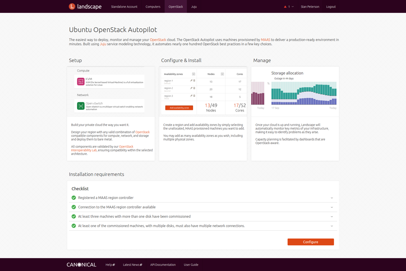Click green check for three machines commissioned
Screen dimensions: 406x271
(x=74, y=216)
